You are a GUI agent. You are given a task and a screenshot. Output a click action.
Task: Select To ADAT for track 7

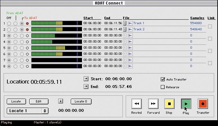tap(22, 60)
